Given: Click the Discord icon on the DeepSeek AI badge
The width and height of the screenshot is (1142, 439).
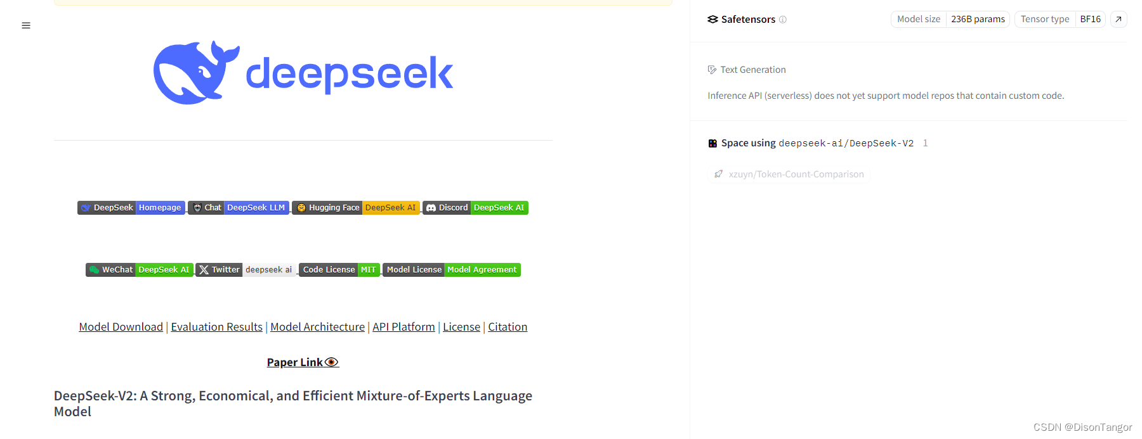Looking at the screenshot, I should click(431, 207).
